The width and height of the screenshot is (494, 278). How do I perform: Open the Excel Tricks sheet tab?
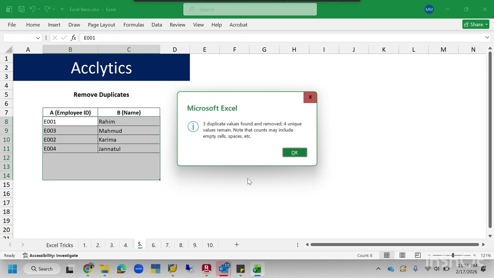coord(59,245)
